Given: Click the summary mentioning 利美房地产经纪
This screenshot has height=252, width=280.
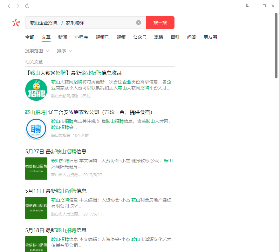Looking at the screenshot, I should click(x=111, y=203).
